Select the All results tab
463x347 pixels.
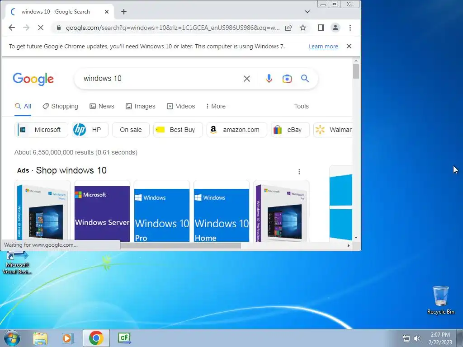pos(23,106)
